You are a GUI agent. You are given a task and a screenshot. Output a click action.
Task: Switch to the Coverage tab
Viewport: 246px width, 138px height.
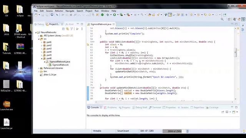tap(212, 107)
